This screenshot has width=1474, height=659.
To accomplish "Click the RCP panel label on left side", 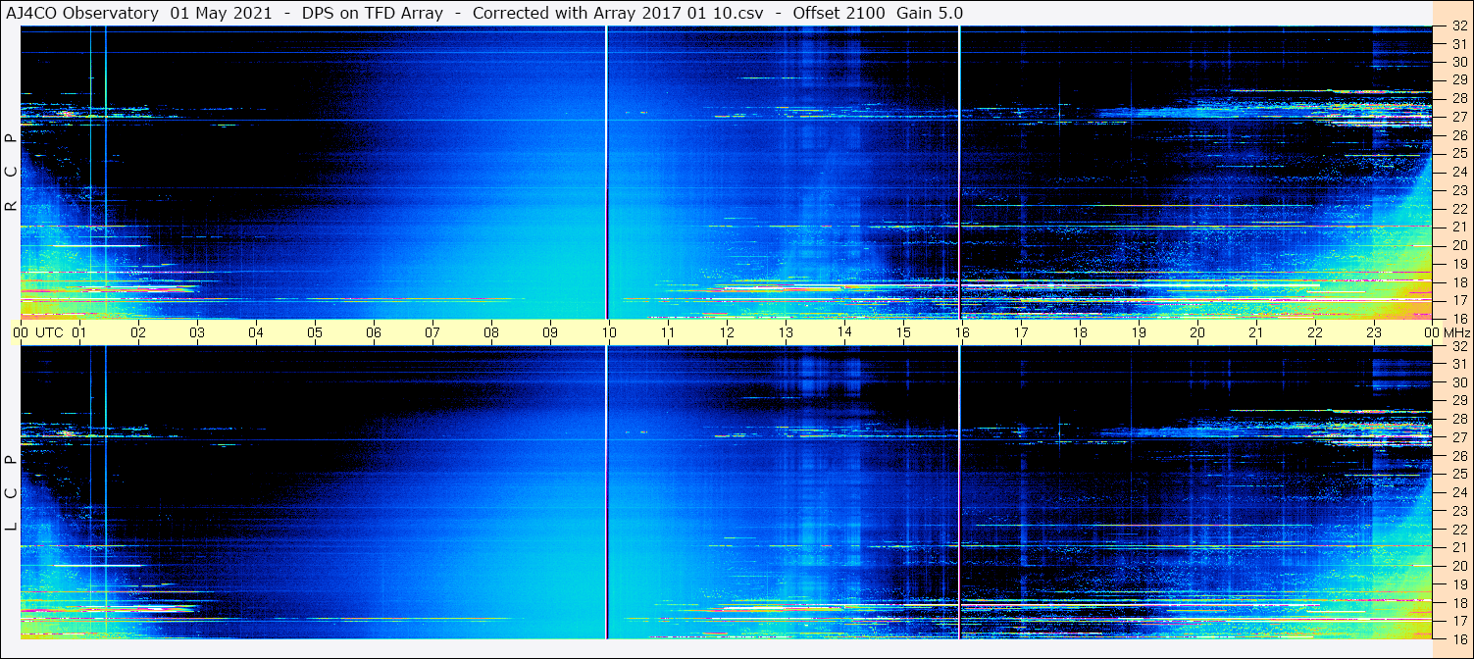I will tap(11, 172).
